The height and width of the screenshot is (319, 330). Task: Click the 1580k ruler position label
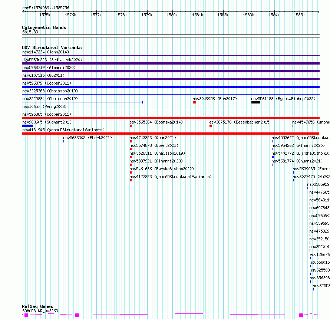tap(172, 15)
